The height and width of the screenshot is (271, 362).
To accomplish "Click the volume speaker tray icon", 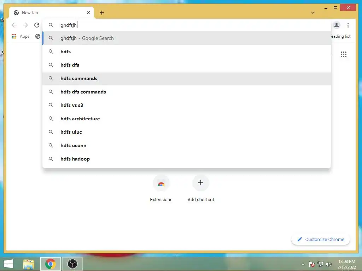I will coord(329,264).
